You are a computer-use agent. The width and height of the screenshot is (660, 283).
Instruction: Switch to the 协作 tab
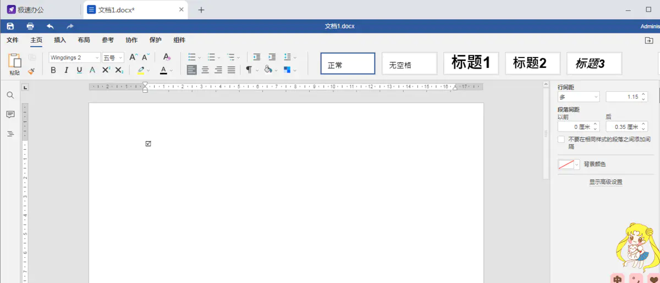131,40
